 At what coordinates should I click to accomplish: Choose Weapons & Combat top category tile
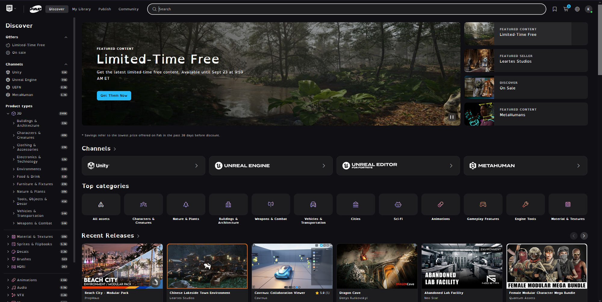pyautogui.click(x=271, y=204)
